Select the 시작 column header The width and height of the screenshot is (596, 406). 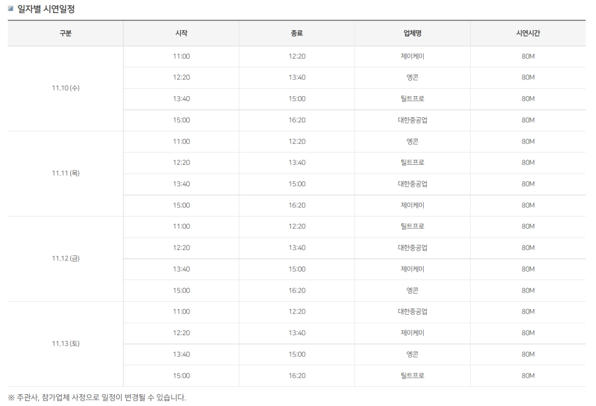181,33
